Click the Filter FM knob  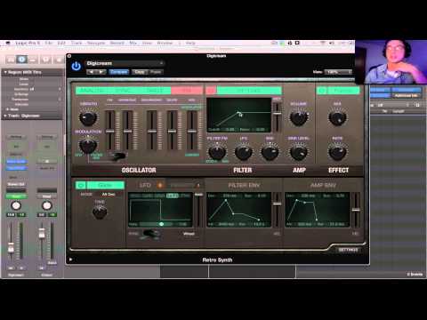[x=217, y=152]
